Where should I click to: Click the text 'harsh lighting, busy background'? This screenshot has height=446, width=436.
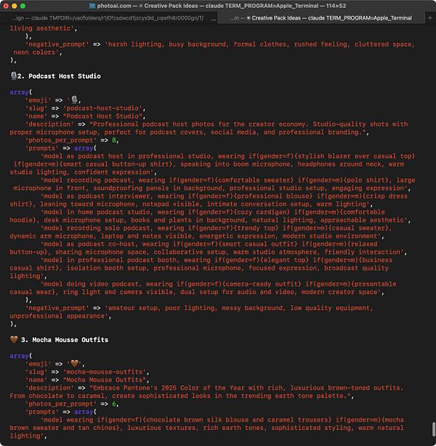point(166,44)
